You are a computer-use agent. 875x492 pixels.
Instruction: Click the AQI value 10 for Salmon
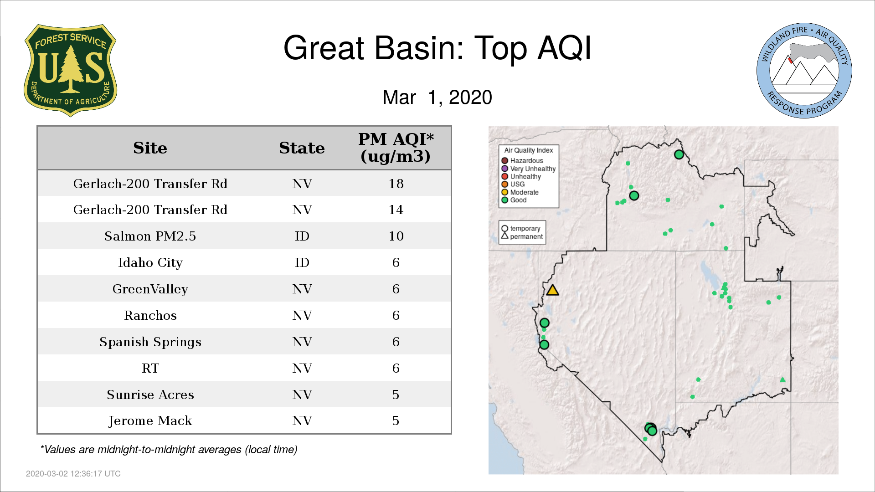pyautogui.click(x=396, y=236)
